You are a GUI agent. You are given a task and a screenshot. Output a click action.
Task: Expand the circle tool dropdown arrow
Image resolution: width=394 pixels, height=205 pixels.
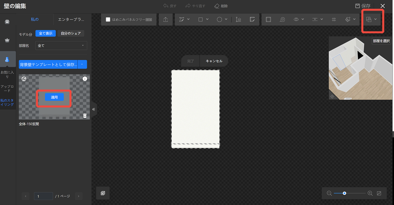pyautogui.click(x=226, y=19)
